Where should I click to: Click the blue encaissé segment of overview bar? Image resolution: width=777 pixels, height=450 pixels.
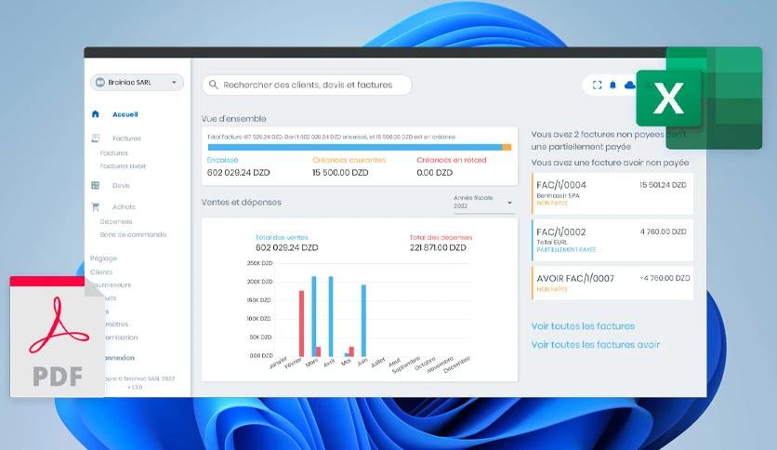[355, 147]
